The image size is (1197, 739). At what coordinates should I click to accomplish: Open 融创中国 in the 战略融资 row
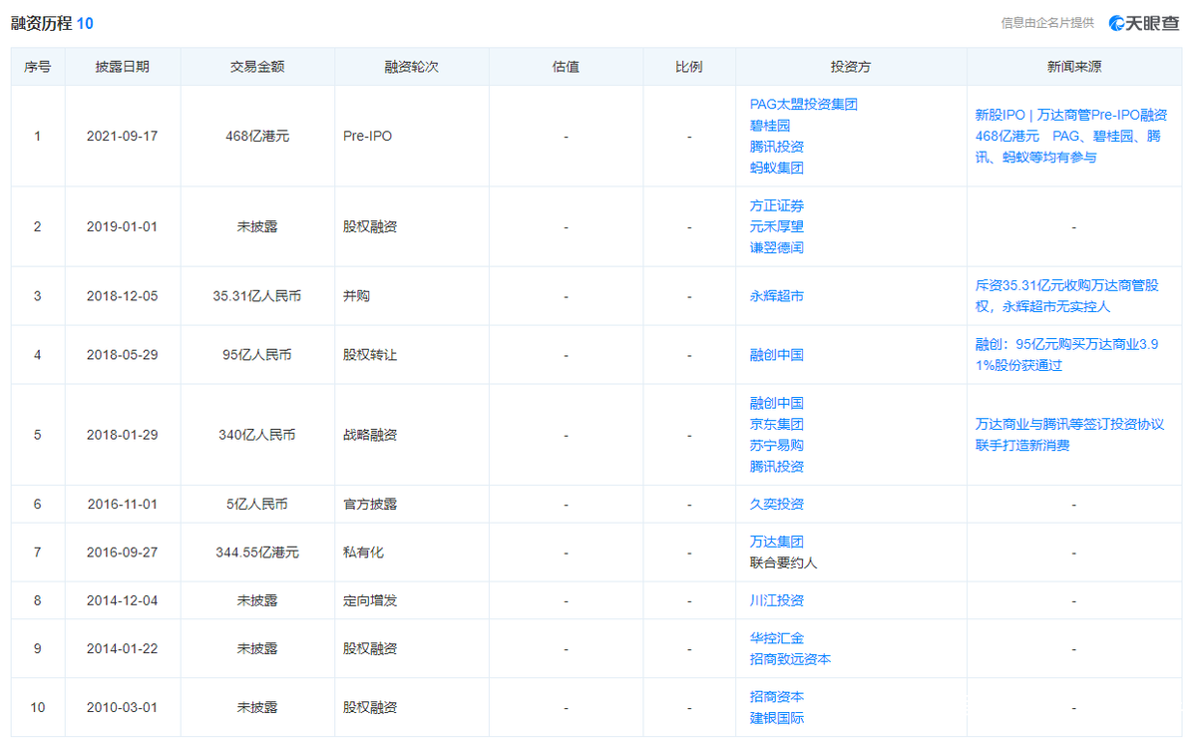pyautogui.click(x=777, y=403)
